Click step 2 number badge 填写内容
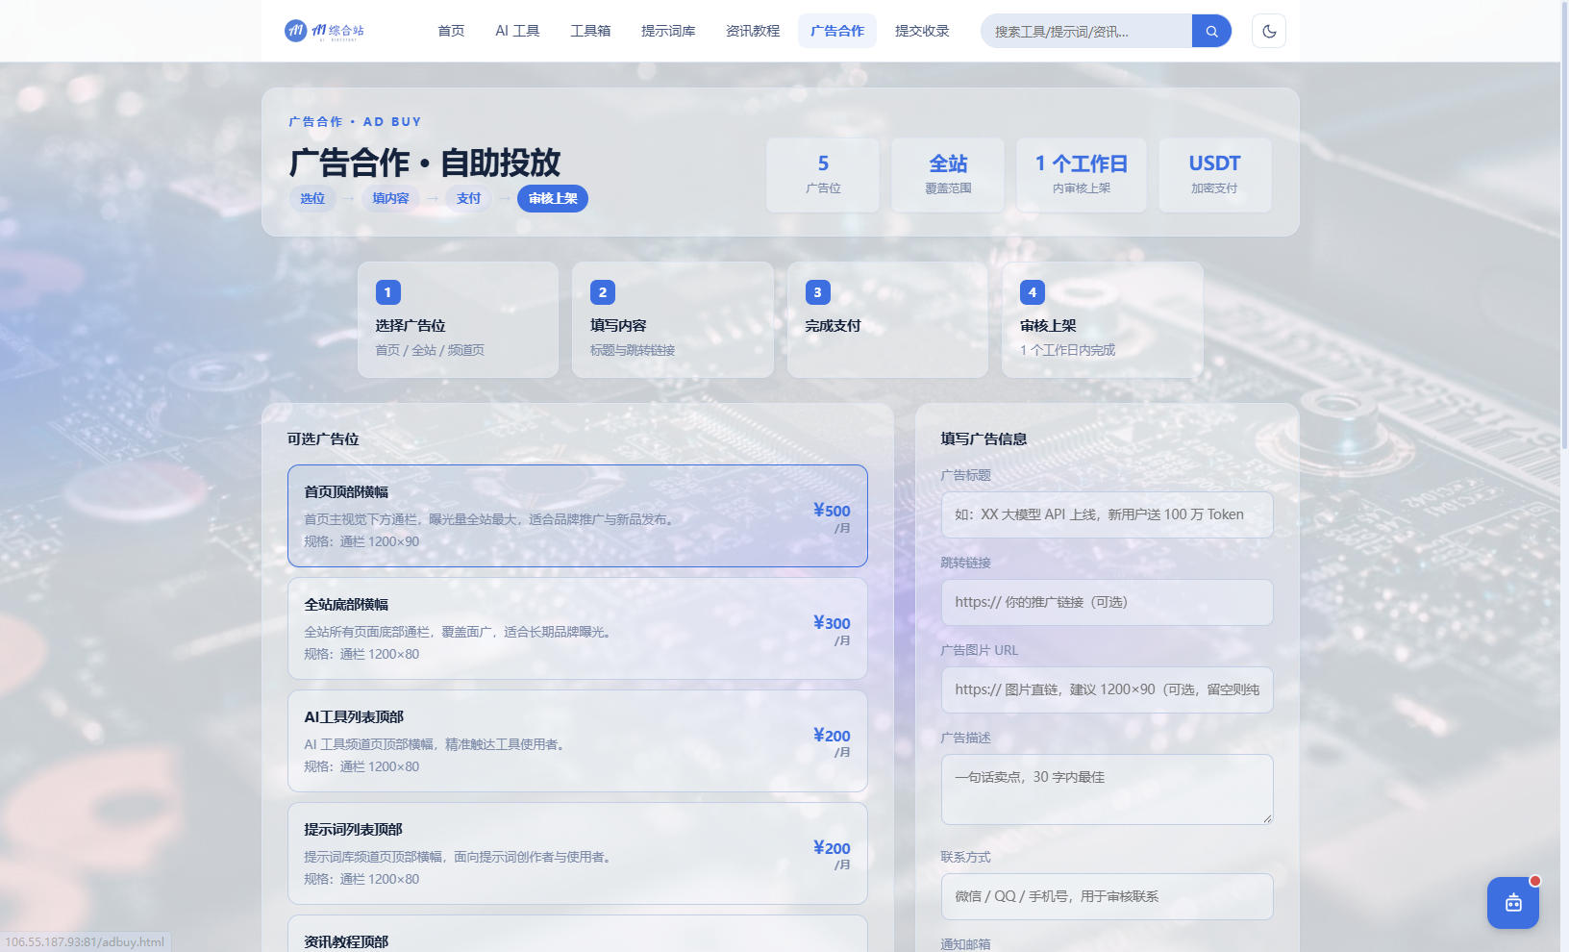The image size is (1569, 952). coord(603,292)
